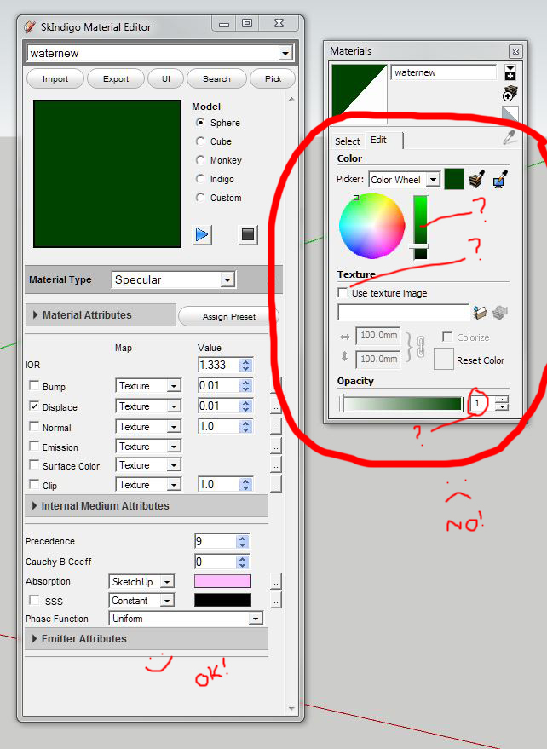547x749 pixels.
Task: Browse for texture image file icon
Action: [480, 313]
